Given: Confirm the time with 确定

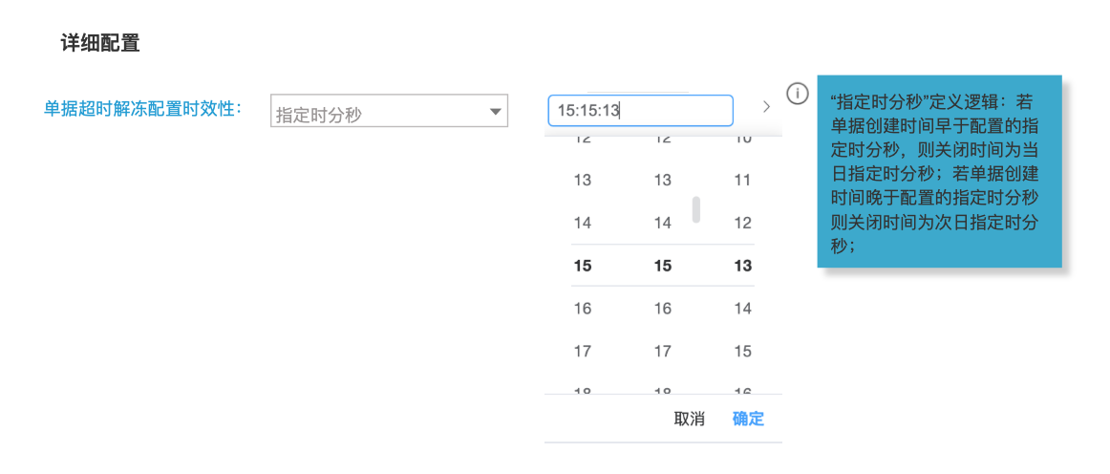Looking at the screenshot, I should pos(748,419).
